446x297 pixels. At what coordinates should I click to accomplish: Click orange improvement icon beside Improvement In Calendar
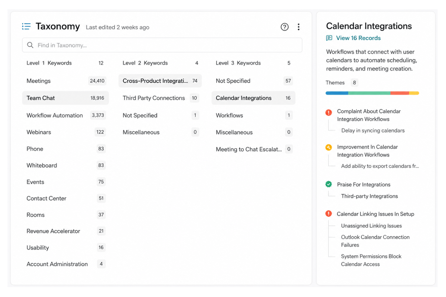pos(328,147)
